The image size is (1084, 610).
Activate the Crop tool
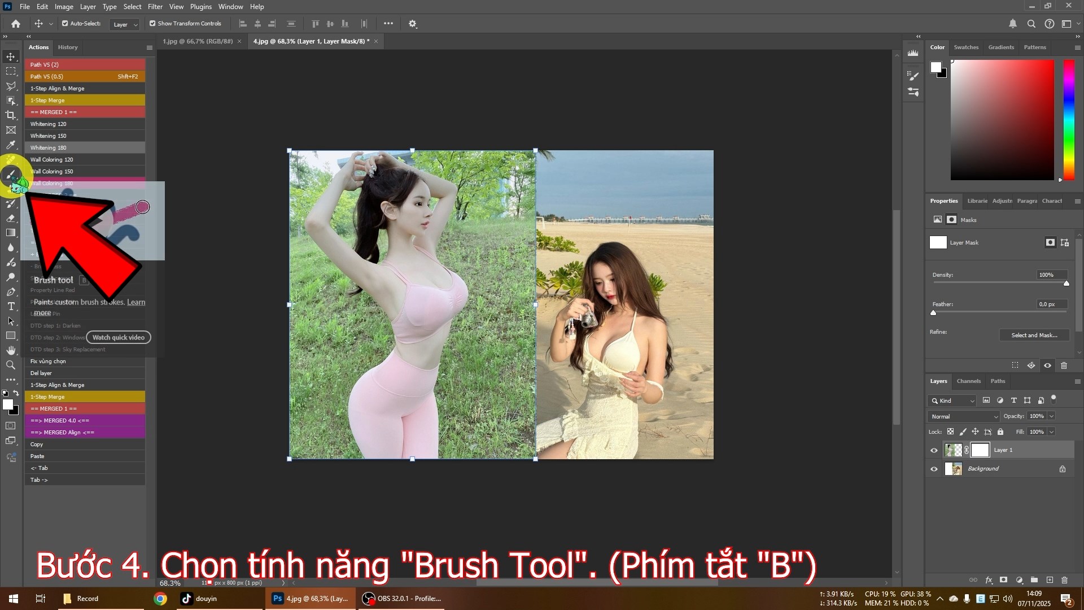pyautogui.click(x=11, y=115)
